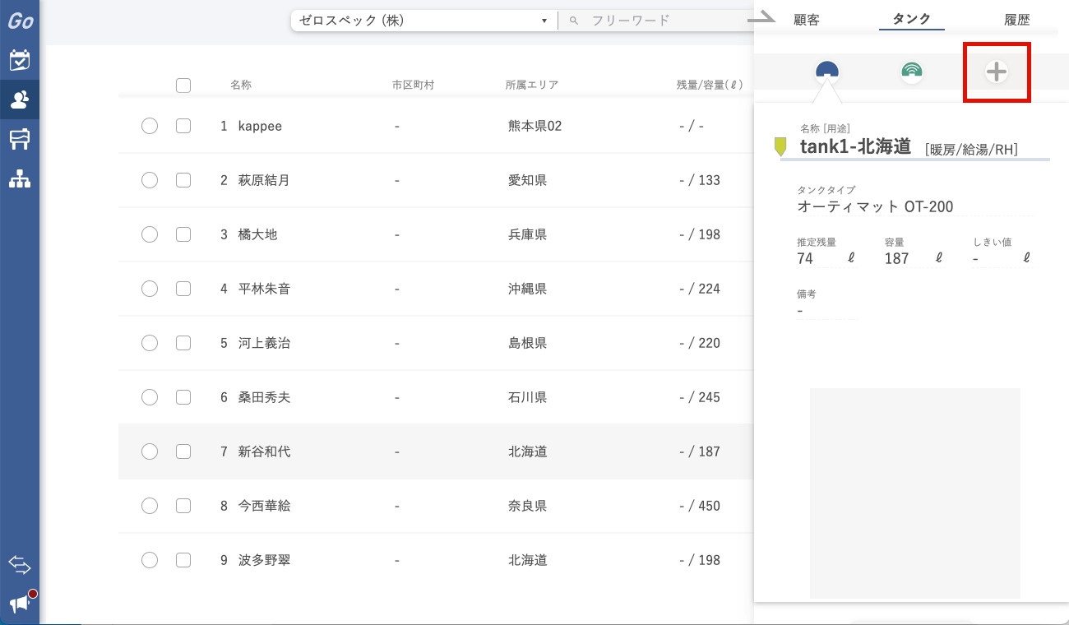The height and width of the screenshot is (625, 1069).
Task: Click customer name 桑田秀夫
Action: pos(264,397)
